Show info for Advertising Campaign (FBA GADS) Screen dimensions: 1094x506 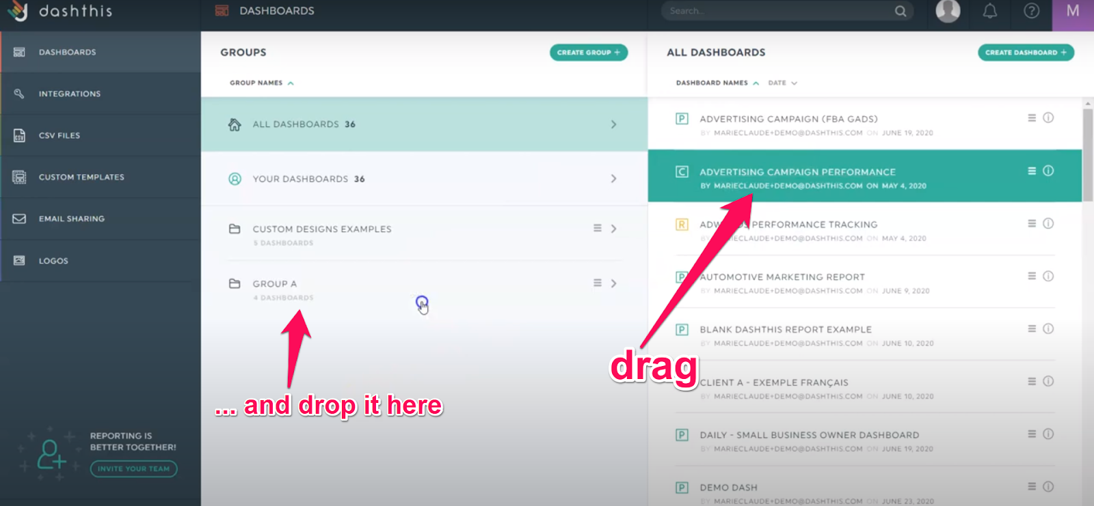click(1048, 118)
